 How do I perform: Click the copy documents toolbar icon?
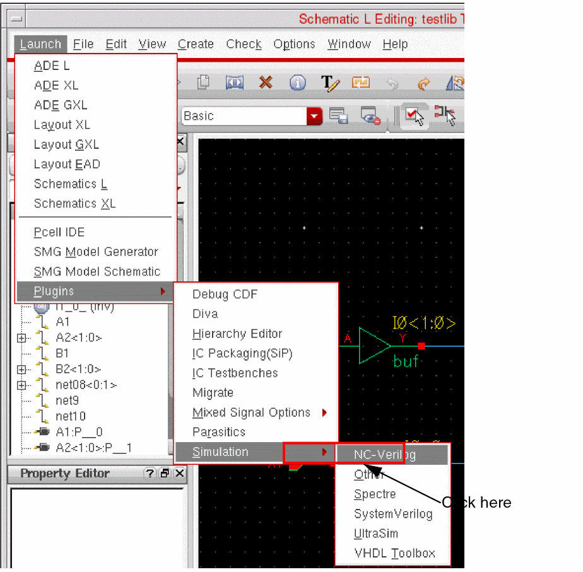[203, 83]
